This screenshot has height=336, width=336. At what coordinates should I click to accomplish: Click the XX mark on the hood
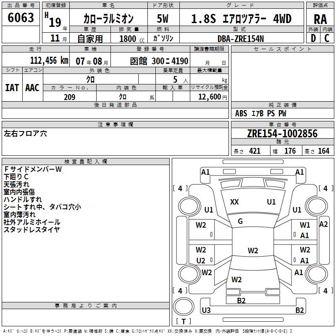click(234, 202)
